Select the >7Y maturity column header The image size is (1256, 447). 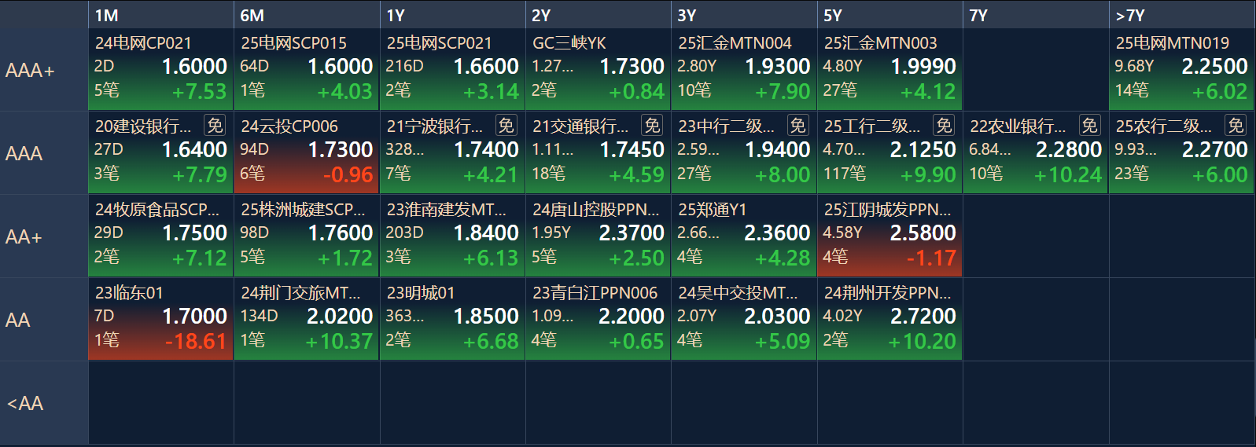(x=1181, y=15)
